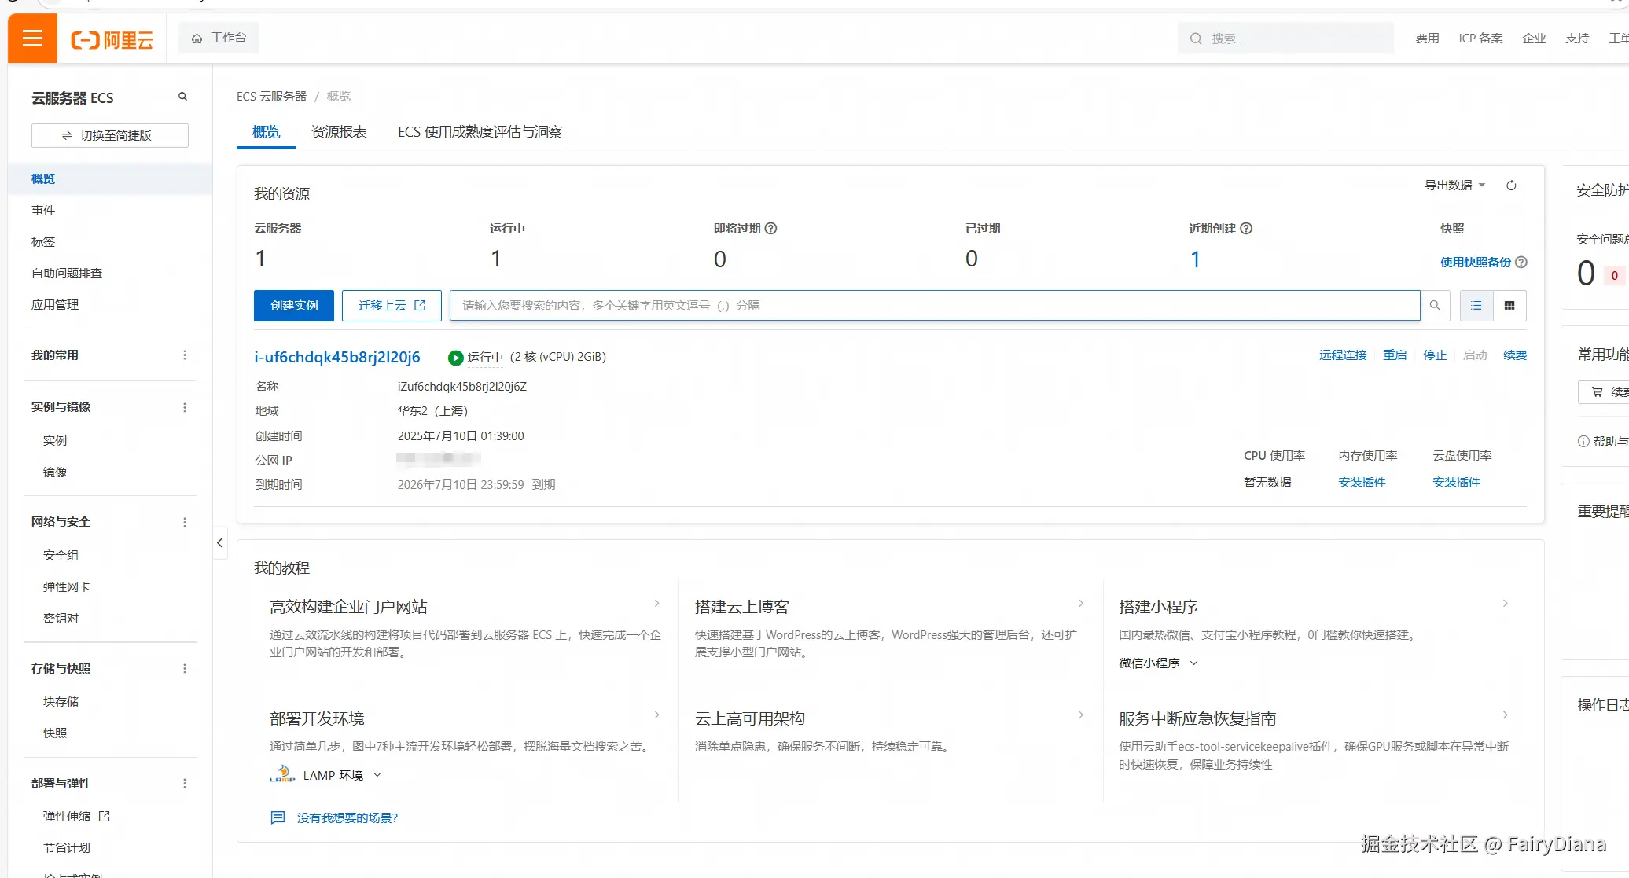The width and height of the screenshot is (1629, 878).
Task: Select 安全组 in the sidebar
Action: tap(61, 555)
